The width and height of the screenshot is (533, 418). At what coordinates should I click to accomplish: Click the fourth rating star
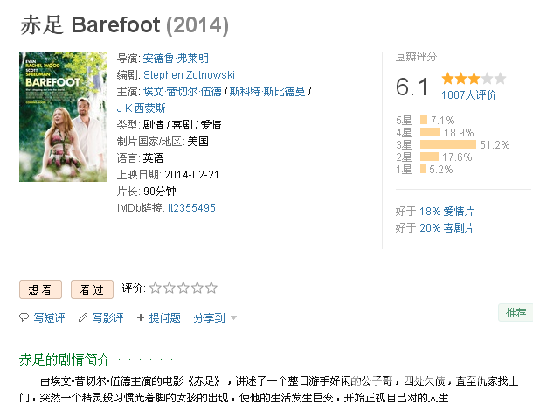click(197, 288)
